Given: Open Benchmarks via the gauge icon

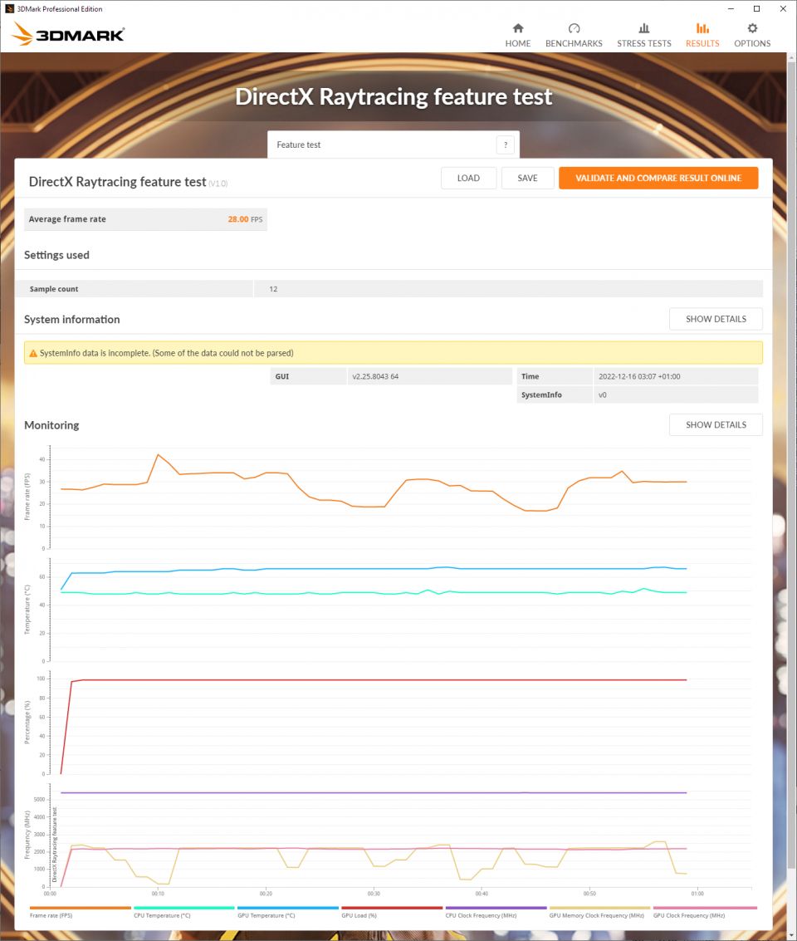Looking at the screenshot, I should (x=574, y=28).
